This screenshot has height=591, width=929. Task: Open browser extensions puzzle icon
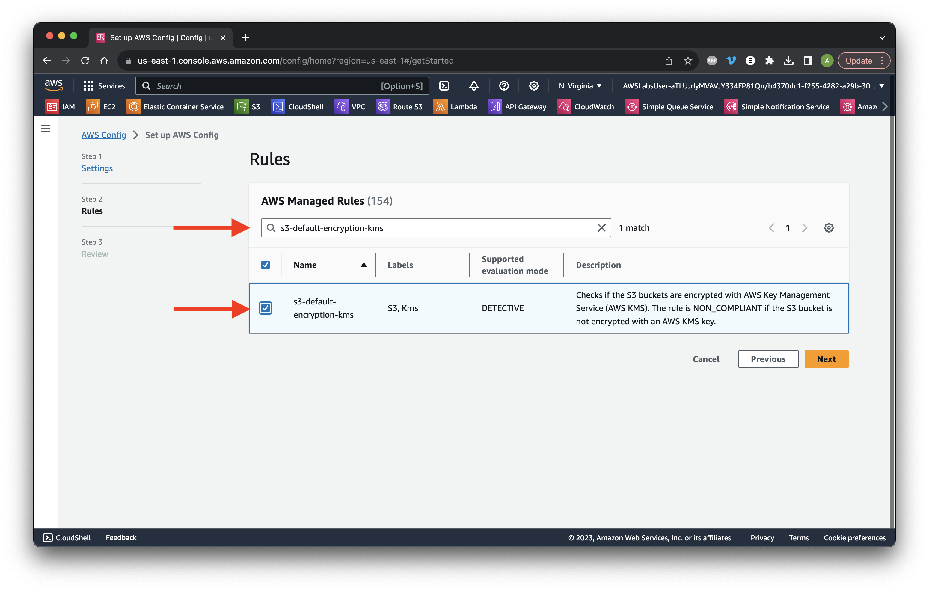click(x=769, y=61)
